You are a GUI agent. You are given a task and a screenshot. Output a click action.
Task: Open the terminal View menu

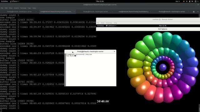(x=11, y=8)
